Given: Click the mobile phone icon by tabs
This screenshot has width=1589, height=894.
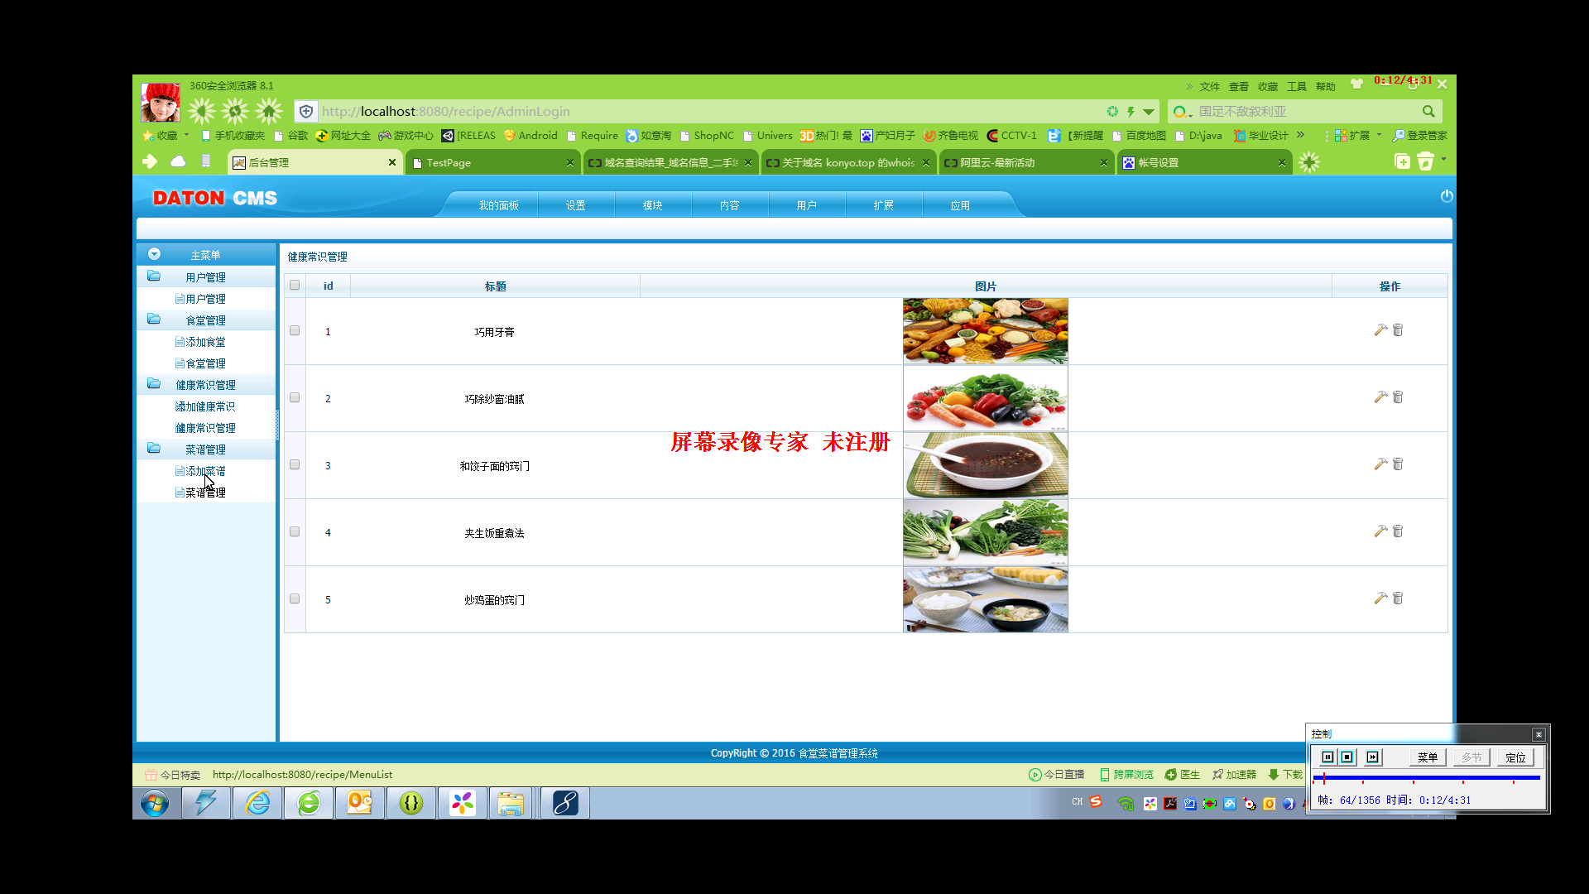Looking at the screenshot, I should [206, 161].
